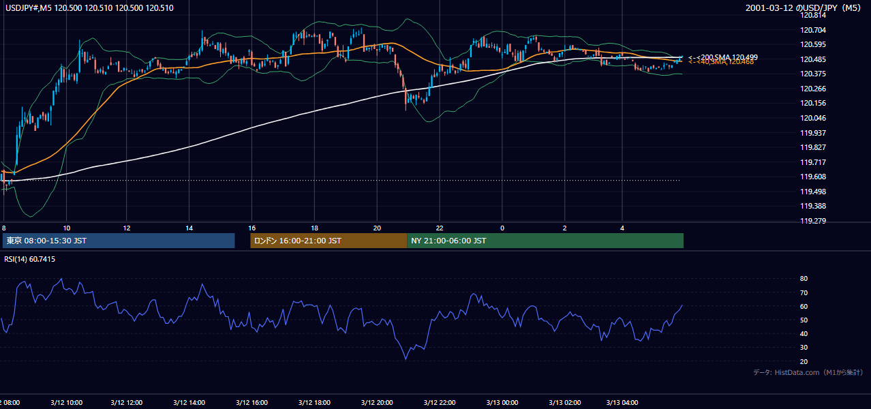Select RSI scale level 80
871x409 pixels.
coord(804,279)
